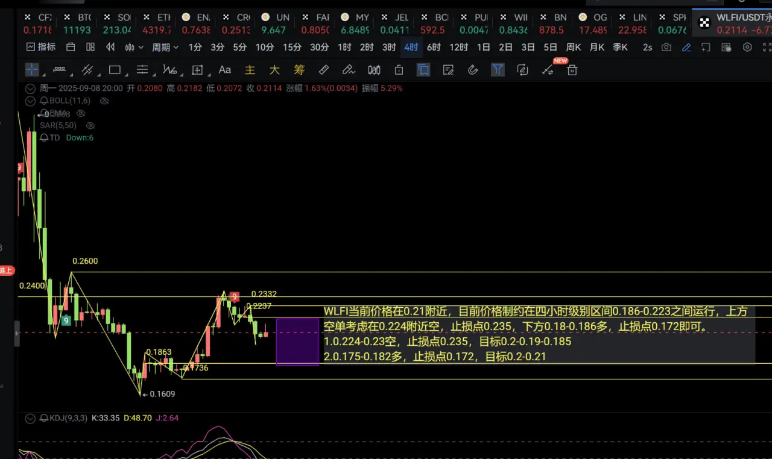Select the 4时 timeframe
This screenshot has width=772, height=459.
coord(411,47)
